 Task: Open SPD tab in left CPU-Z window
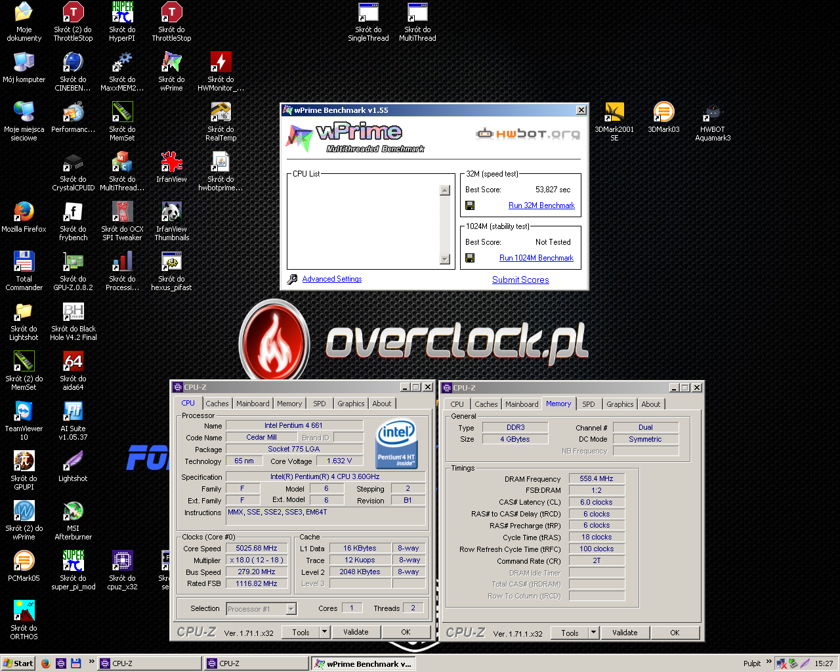(320, 404)
